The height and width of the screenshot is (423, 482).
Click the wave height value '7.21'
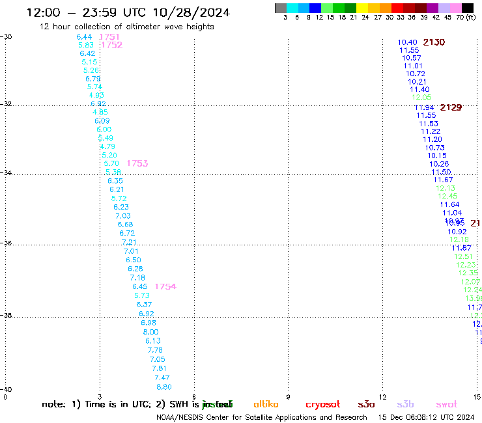(129, 242)
